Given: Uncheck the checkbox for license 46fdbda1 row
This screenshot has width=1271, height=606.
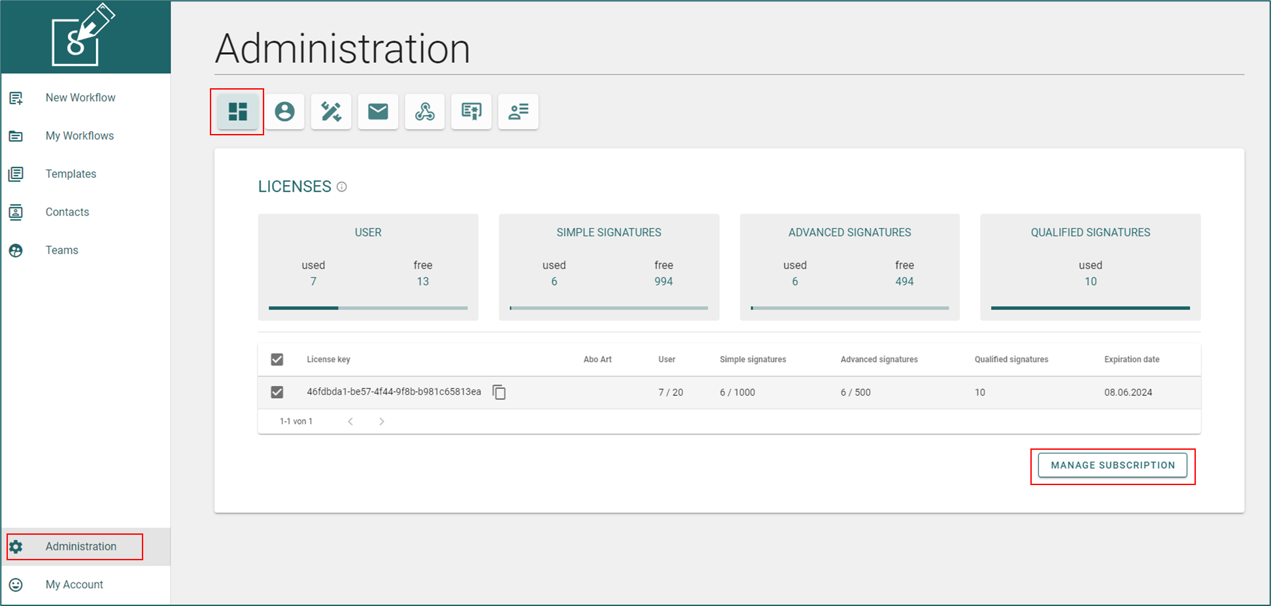Looking at the screenshot, I should [x=277, y=392].
